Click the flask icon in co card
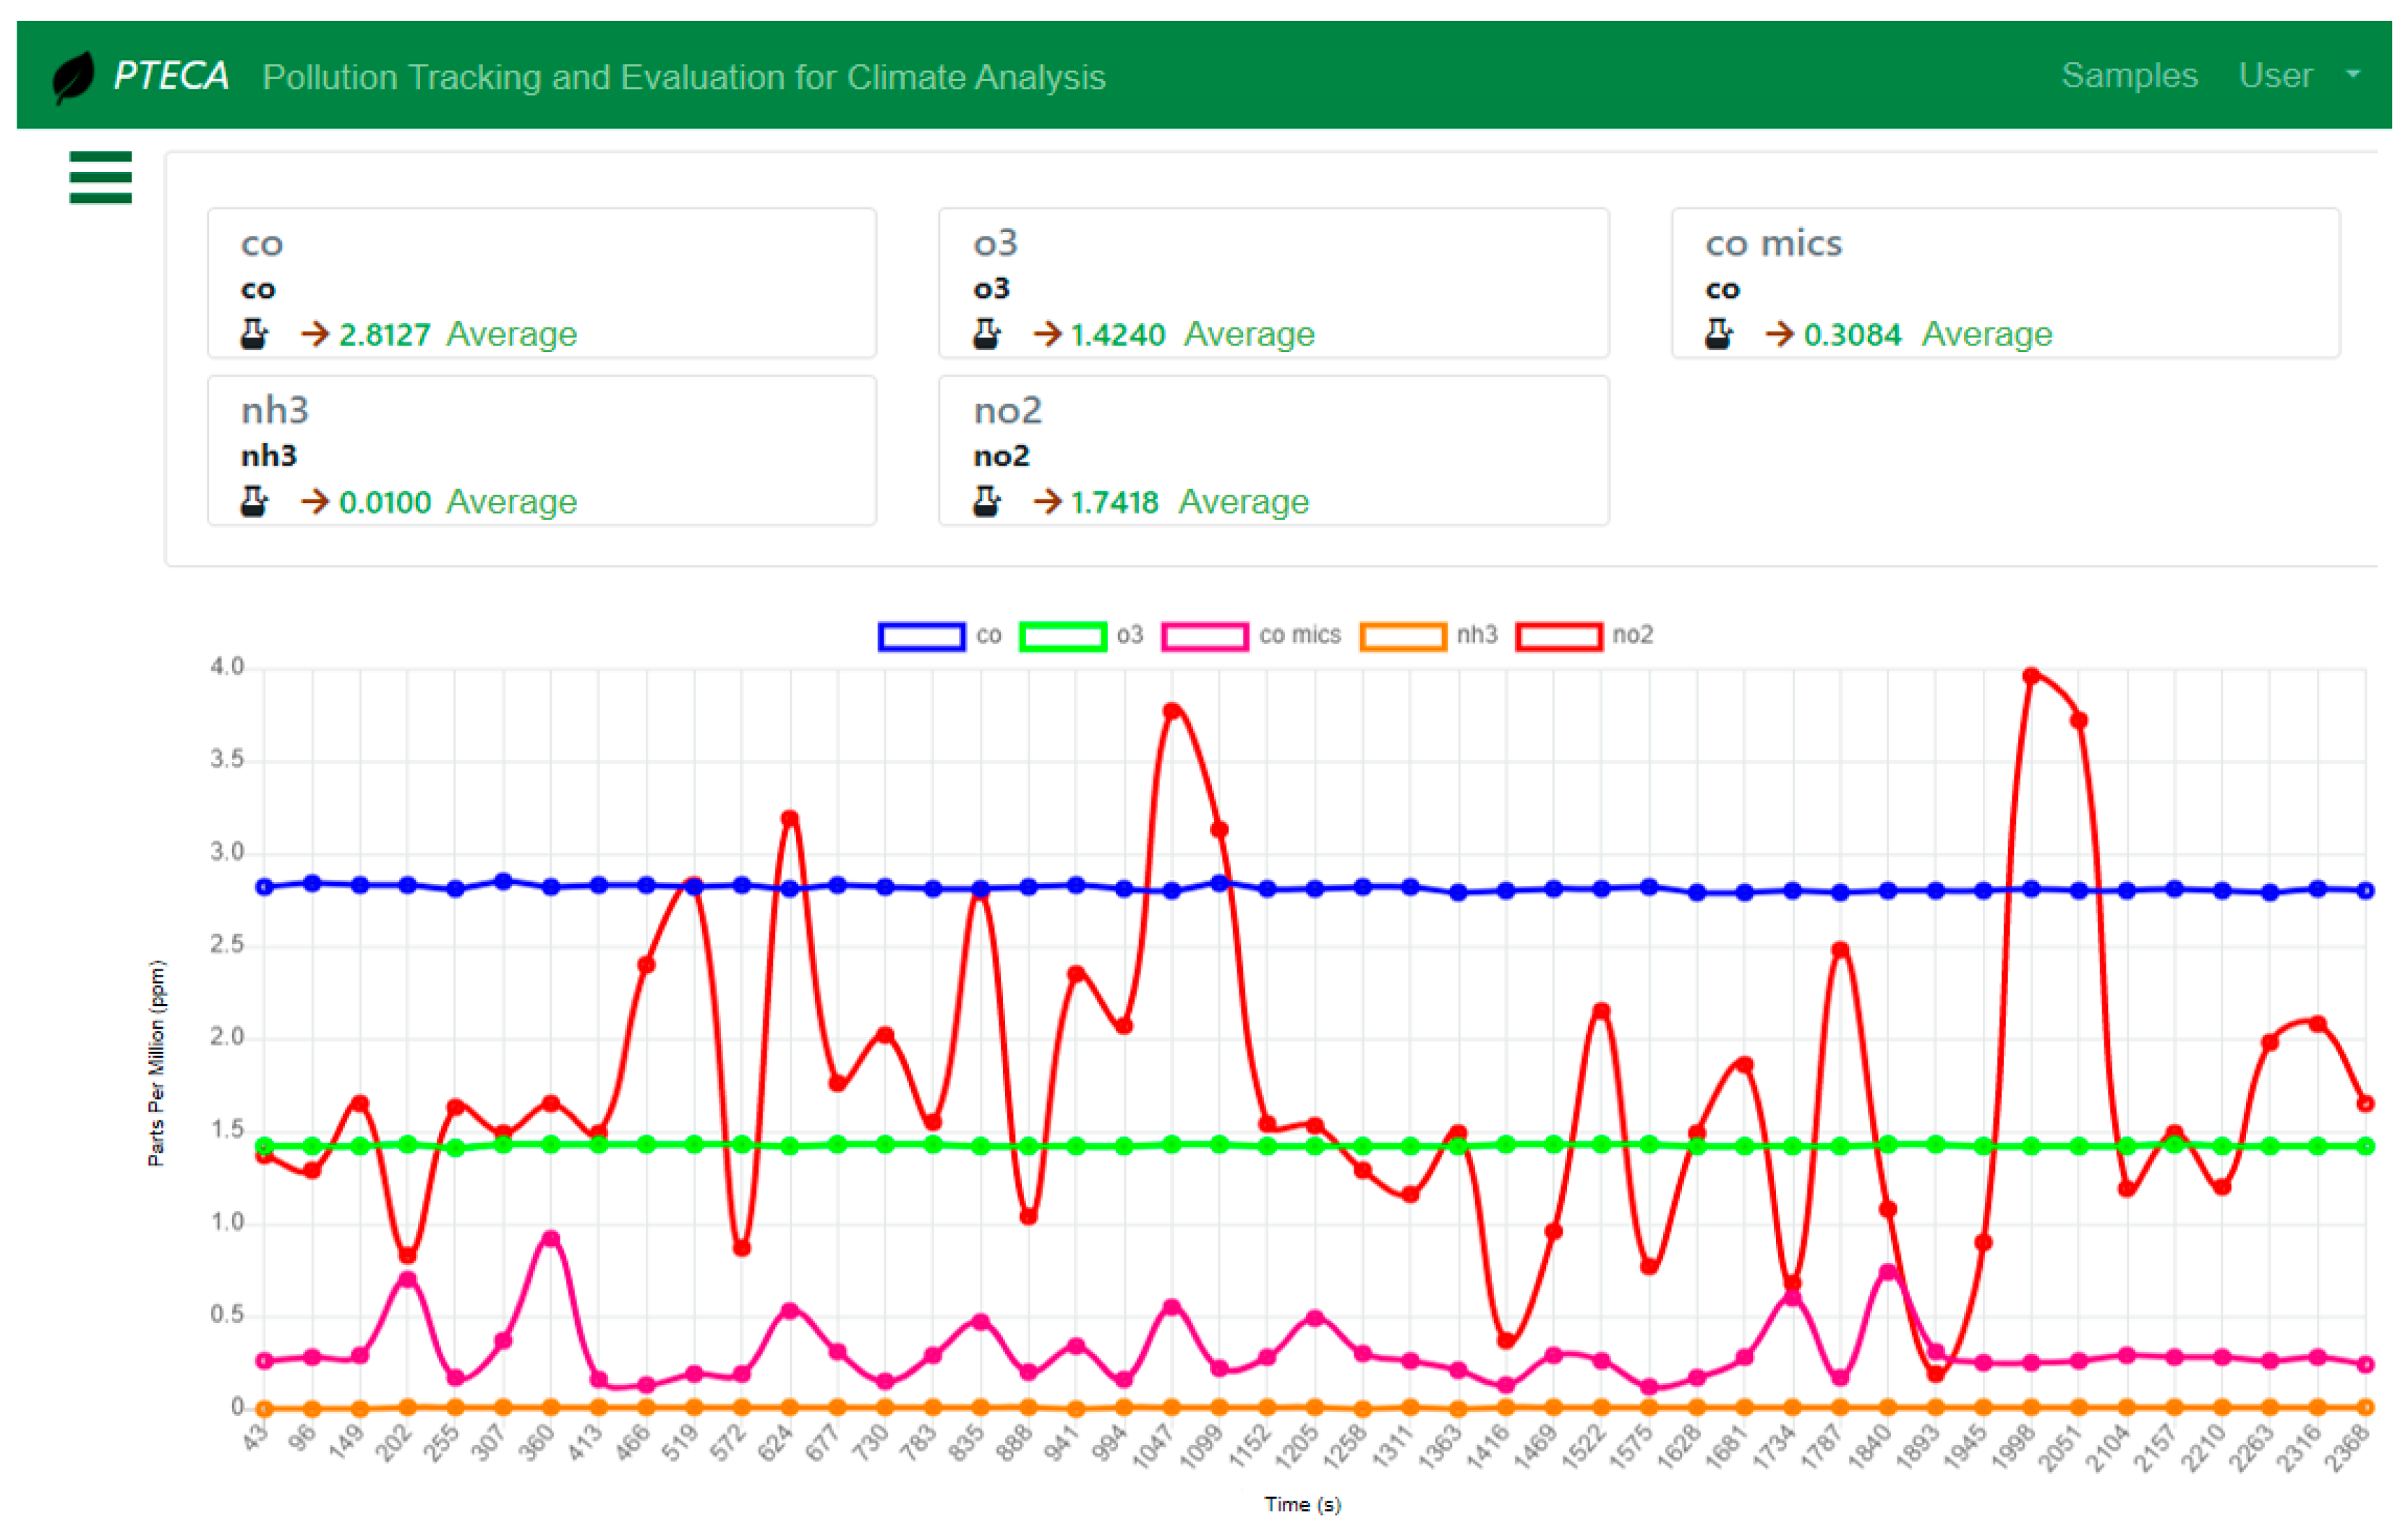 point(254,334)
